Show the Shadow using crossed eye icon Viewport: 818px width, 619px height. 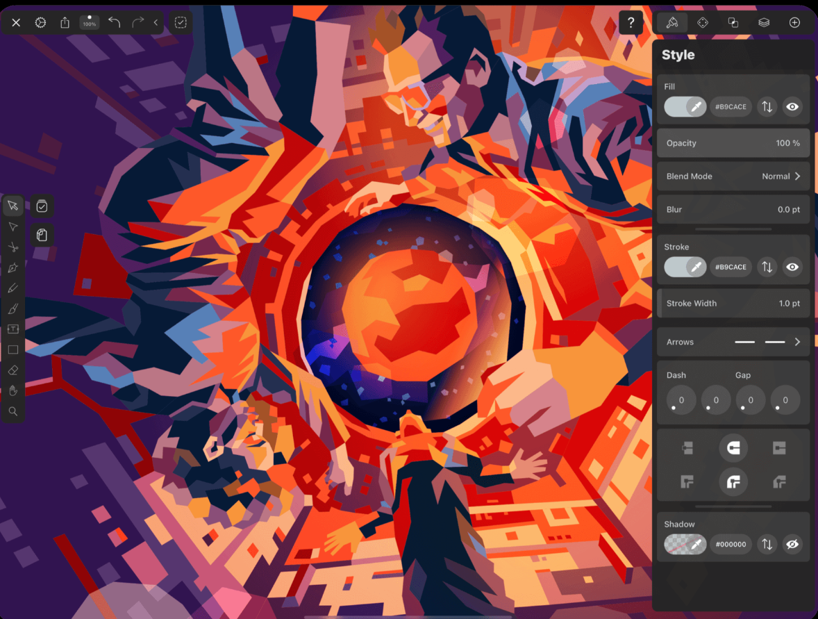point(792,544)
